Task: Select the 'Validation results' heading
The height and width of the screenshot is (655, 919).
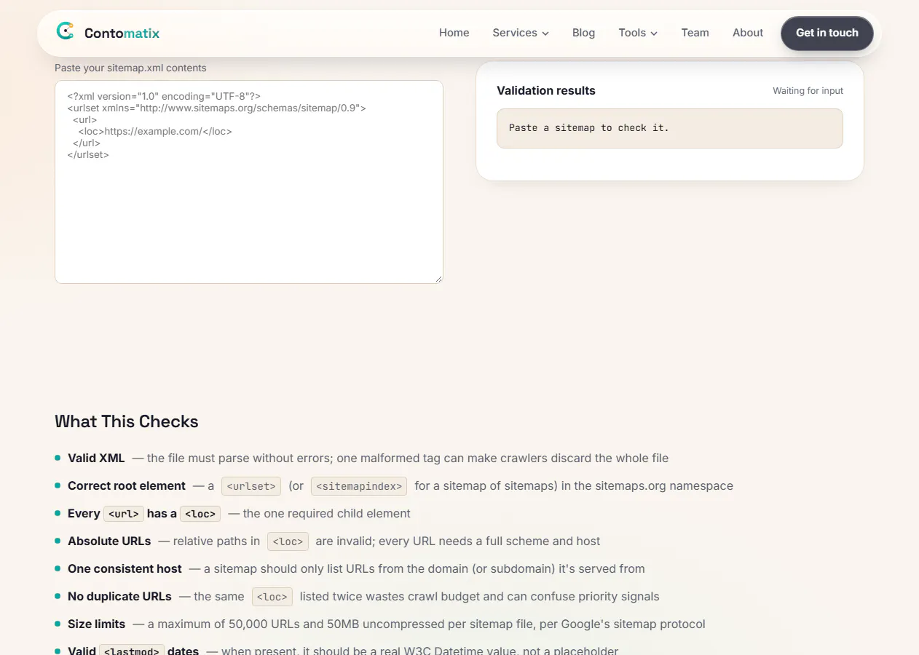Action: click(x=546, y=91)
